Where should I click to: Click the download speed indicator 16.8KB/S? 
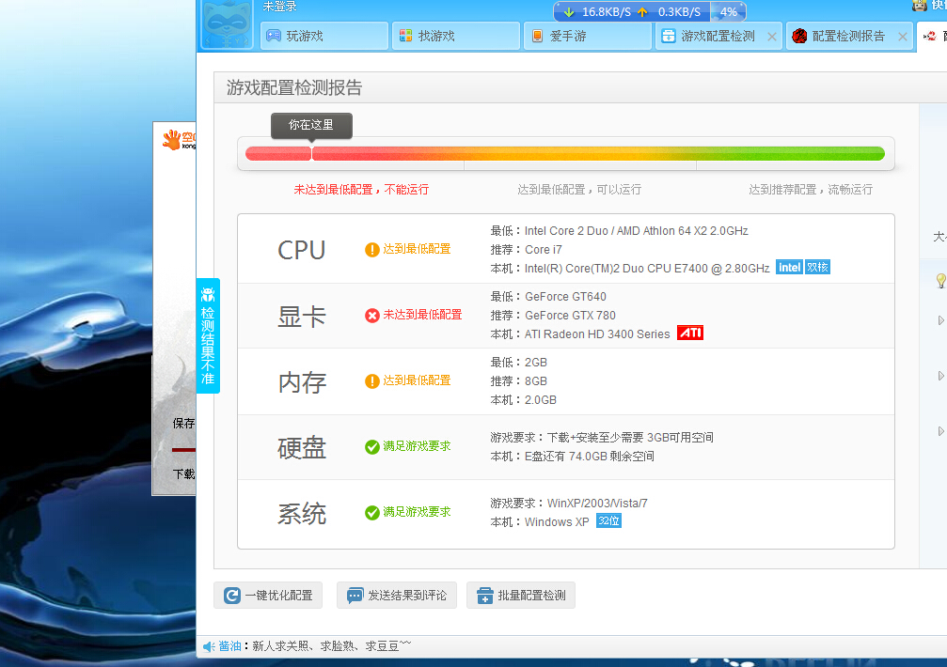pyautogui.click(x=597, y=12)
